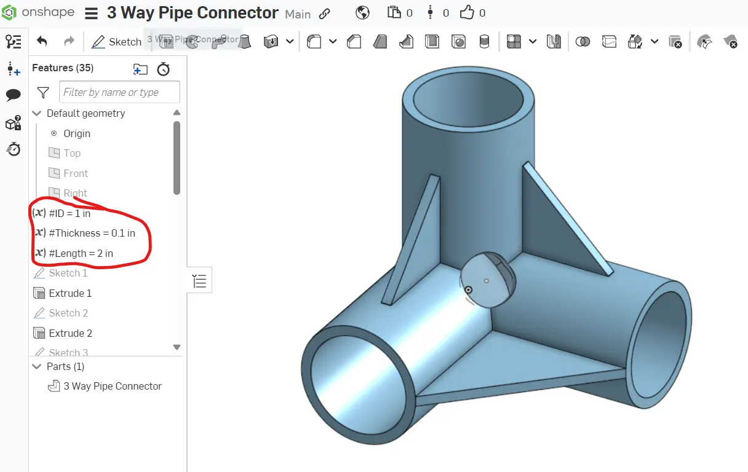
Task: Click the Filter by name or type field
Action: tap(119, 92)
